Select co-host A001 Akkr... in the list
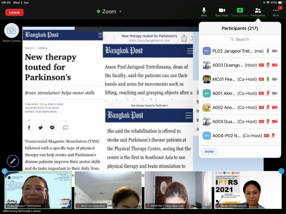 pos(240,93)
